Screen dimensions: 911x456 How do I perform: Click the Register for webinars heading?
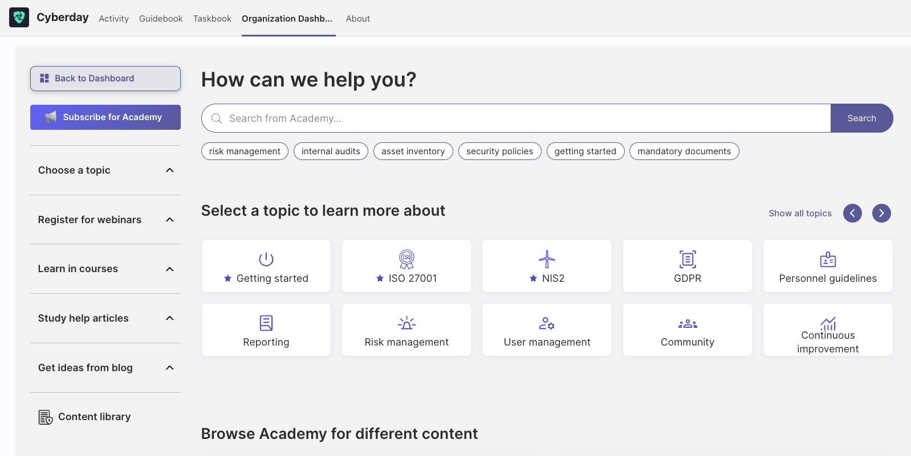pyautogui.click(x=90, y=220)
